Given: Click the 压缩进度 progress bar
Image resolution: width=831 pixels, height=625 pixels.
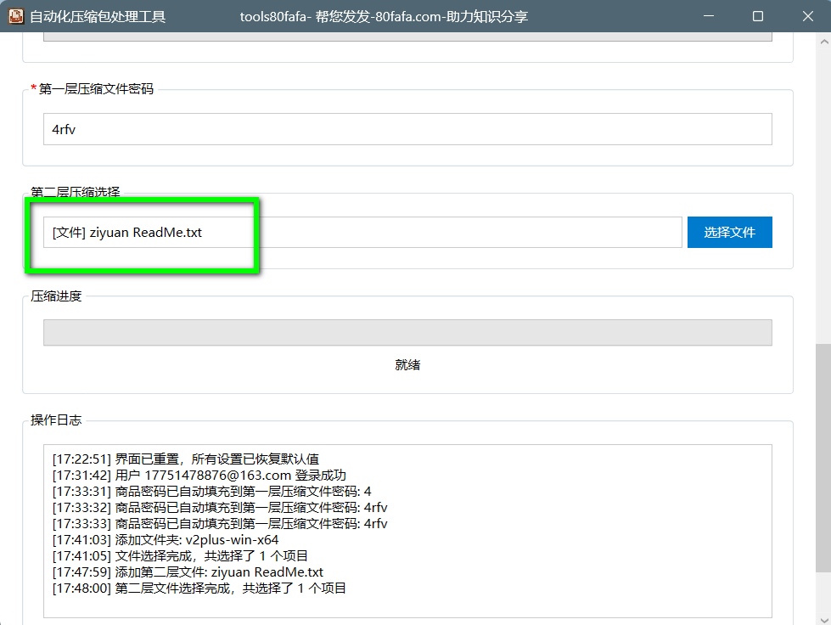Looking at the screenshot, I should pyautogui.click(x=407, y=333).
